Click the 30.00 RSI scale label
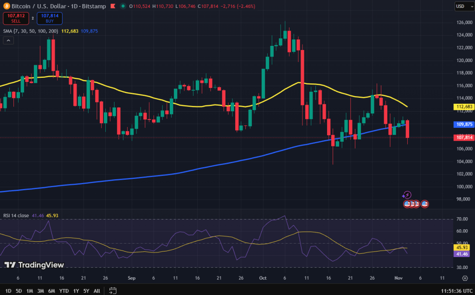Image resolution: width=475 pixels, height=295 pixels. [462, 267]
